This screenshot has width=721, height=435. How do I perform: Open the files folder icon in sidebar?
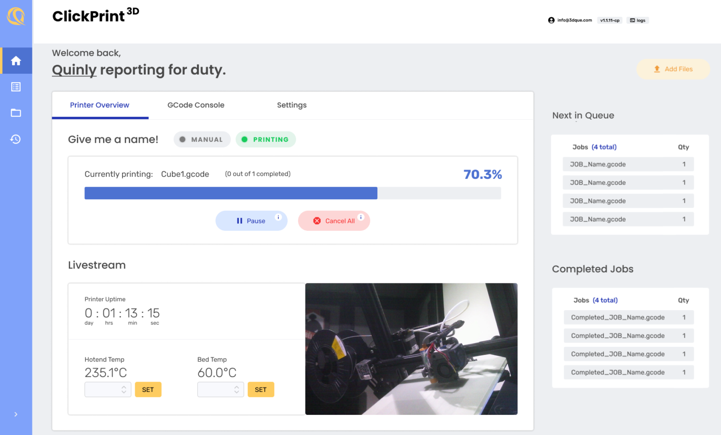coord(16,113)
